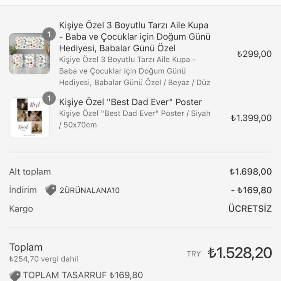The width and height of the screenshot is (281, 281).
Task: Open the Best Dad Ever poster thumbnail
Action: pyautogui.click(x=29, y=118)
